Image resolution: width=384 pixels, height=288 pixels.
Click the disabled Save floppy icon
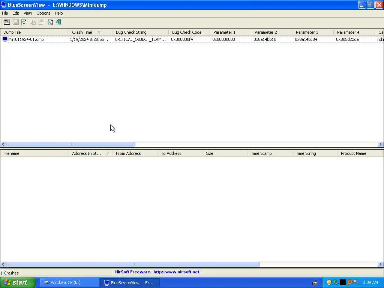tap(15, 22)
